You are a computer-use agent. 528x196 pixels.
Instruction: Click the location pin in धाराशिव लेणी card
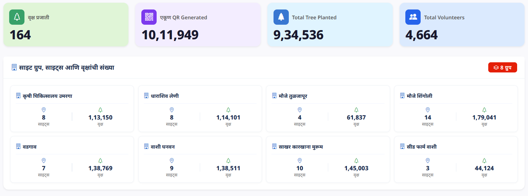172,110
